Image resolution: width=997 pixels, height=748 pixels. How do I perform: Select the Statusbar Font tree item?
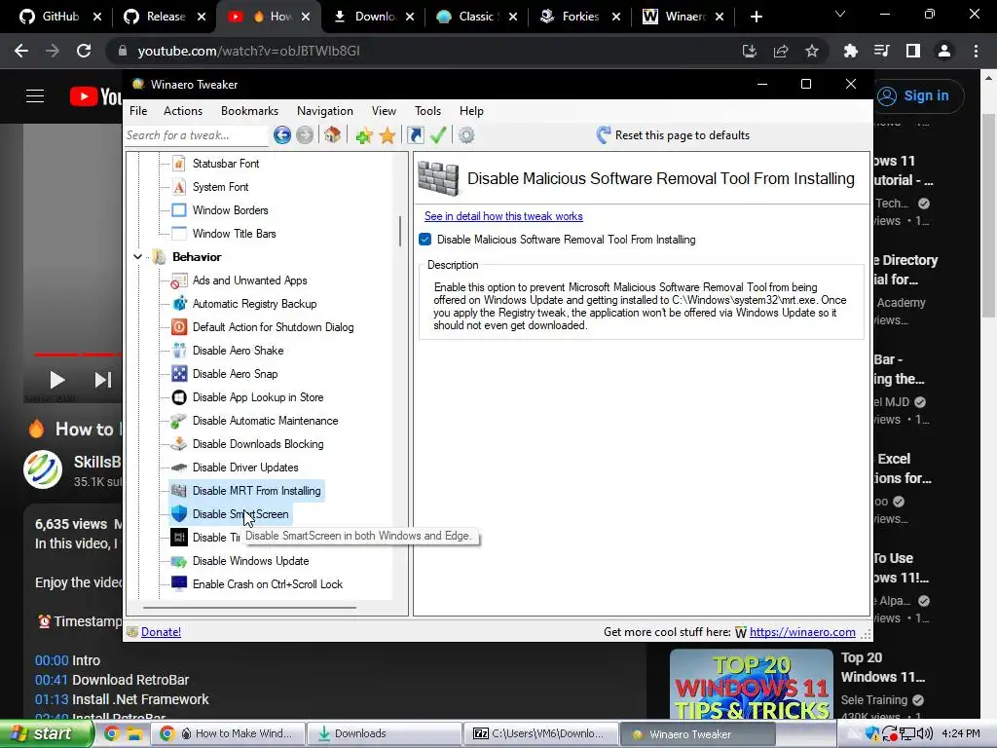tap(226, 164)
